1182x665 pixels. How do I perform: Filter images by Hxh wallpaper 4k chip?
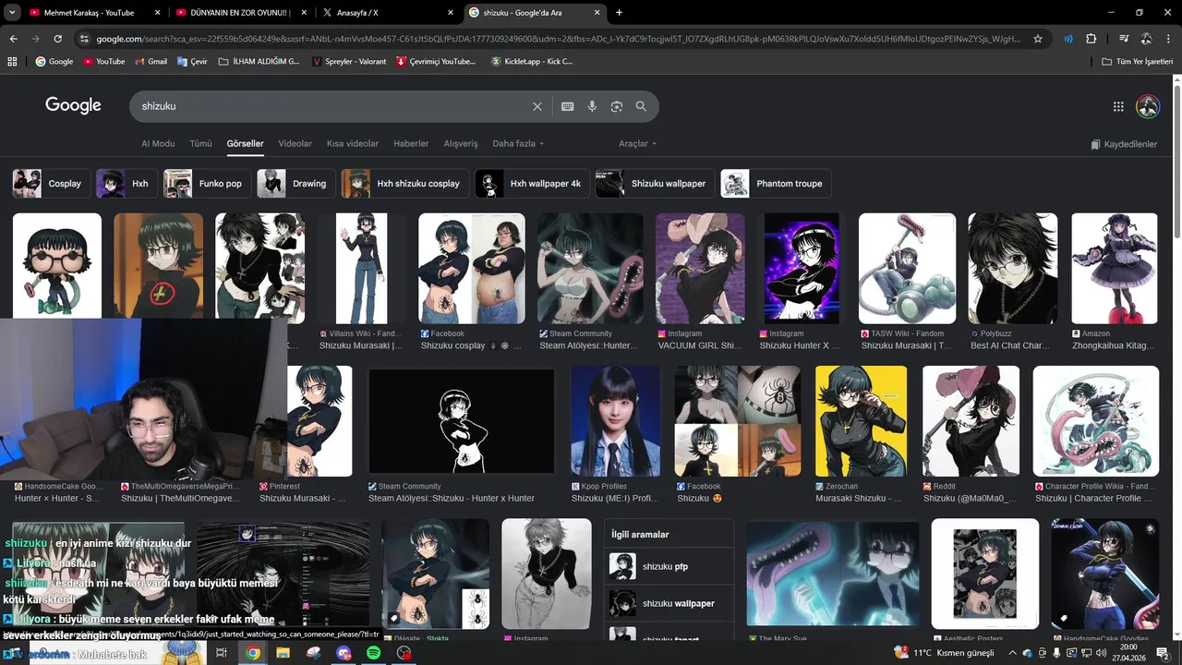pyautogui.click(x=533, y=184)
